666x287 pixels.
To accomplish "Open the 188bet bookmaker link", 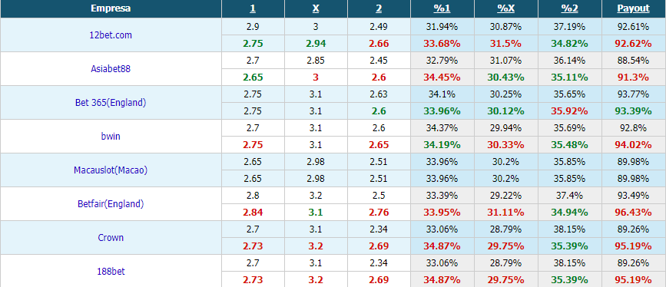I will coord(111,272).
